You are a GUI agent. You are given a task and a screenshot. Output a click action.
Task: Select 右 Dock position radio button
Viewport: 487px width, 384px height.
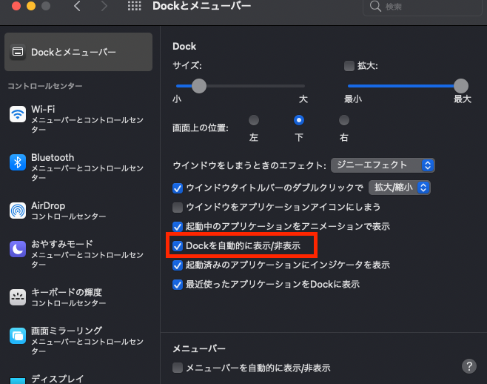(344, 120)
